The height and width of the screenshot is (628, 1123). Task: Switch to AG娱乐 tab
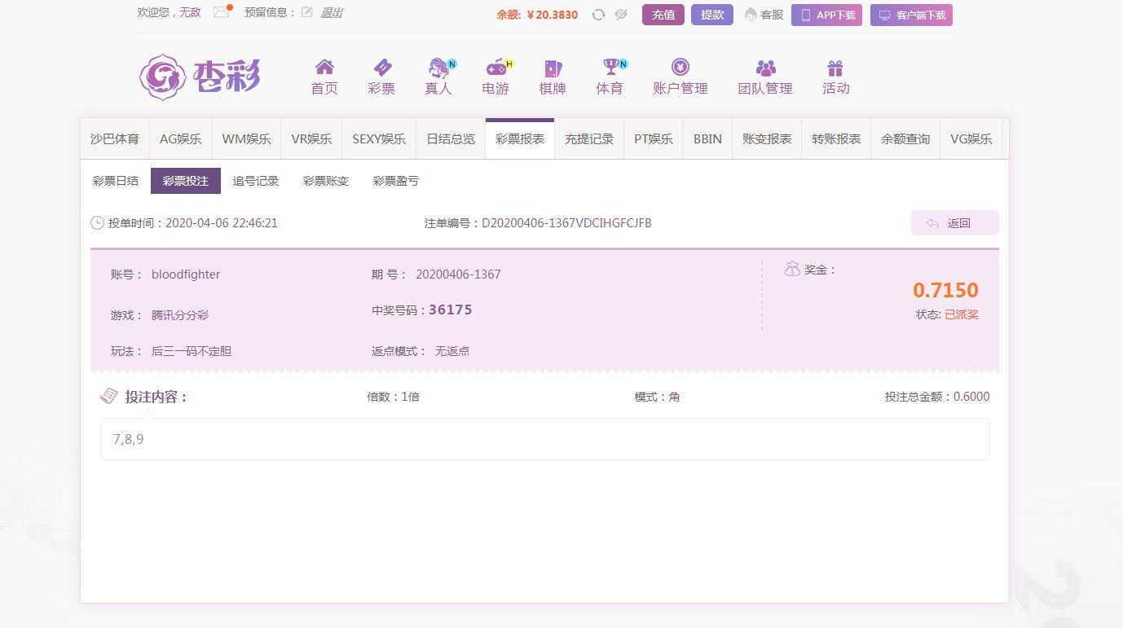point(180,139)
